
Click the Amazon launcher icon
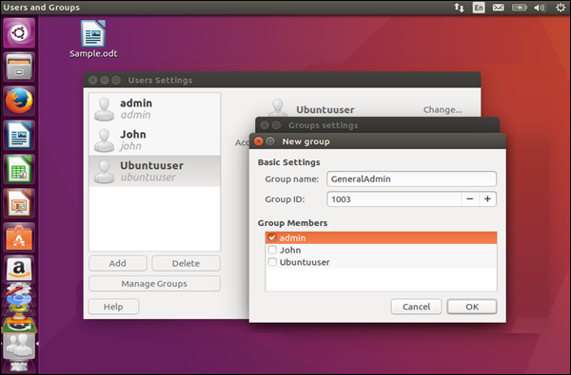(x=19, y=270)
